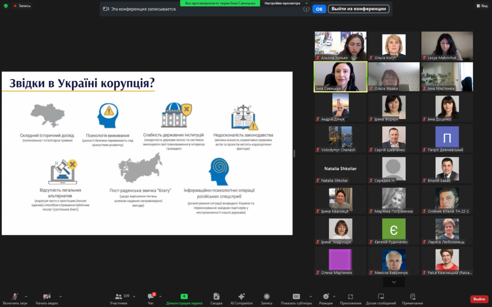Unmute microphone with Включить звук button

click(x=15, y=297)
